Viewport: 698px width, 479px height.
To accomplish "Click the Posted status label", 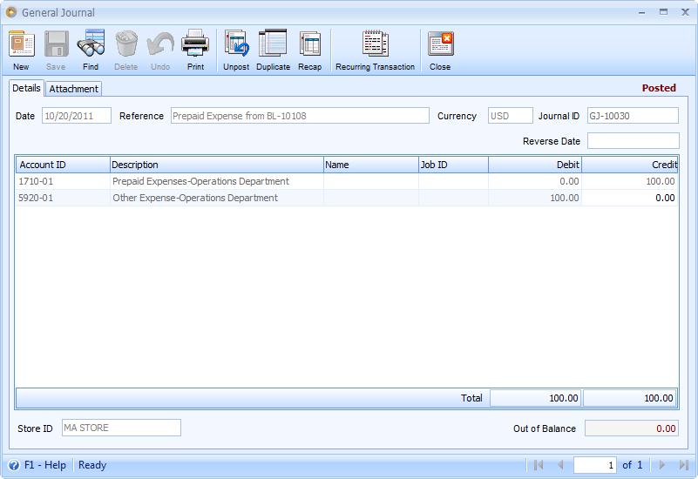I will [659, 88].
